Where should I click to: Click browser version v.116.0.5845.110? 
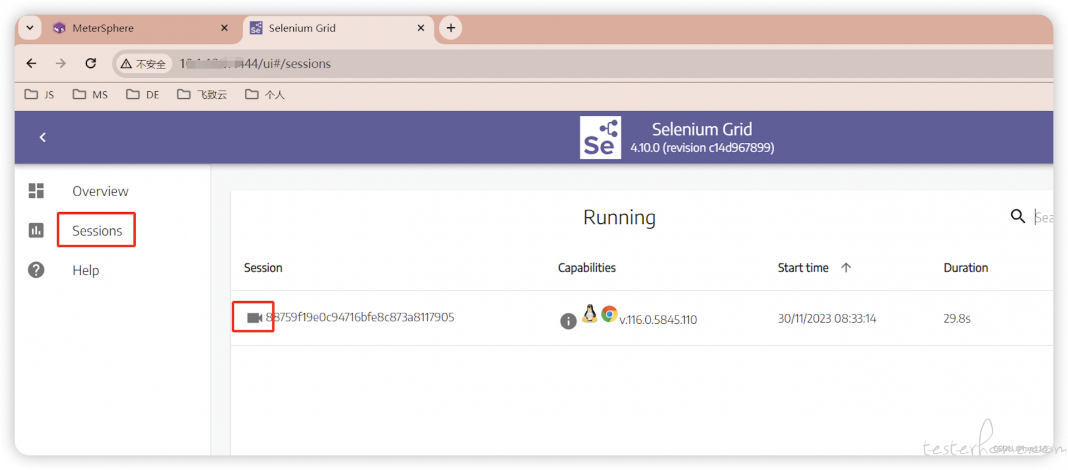pyautogui.click(x=657, y=320)
